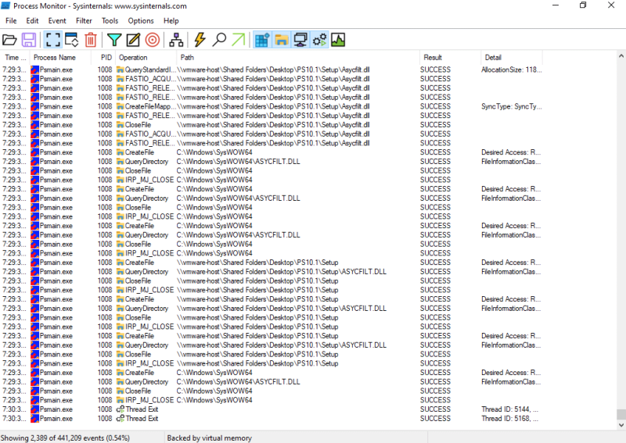Screen dimensions: 626x443
Task: Click the scrollbar down arrow
Action: tap(621, 425)
